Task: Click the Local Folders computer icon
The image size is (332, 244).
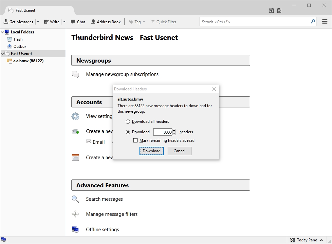Action: pos(7,32)
